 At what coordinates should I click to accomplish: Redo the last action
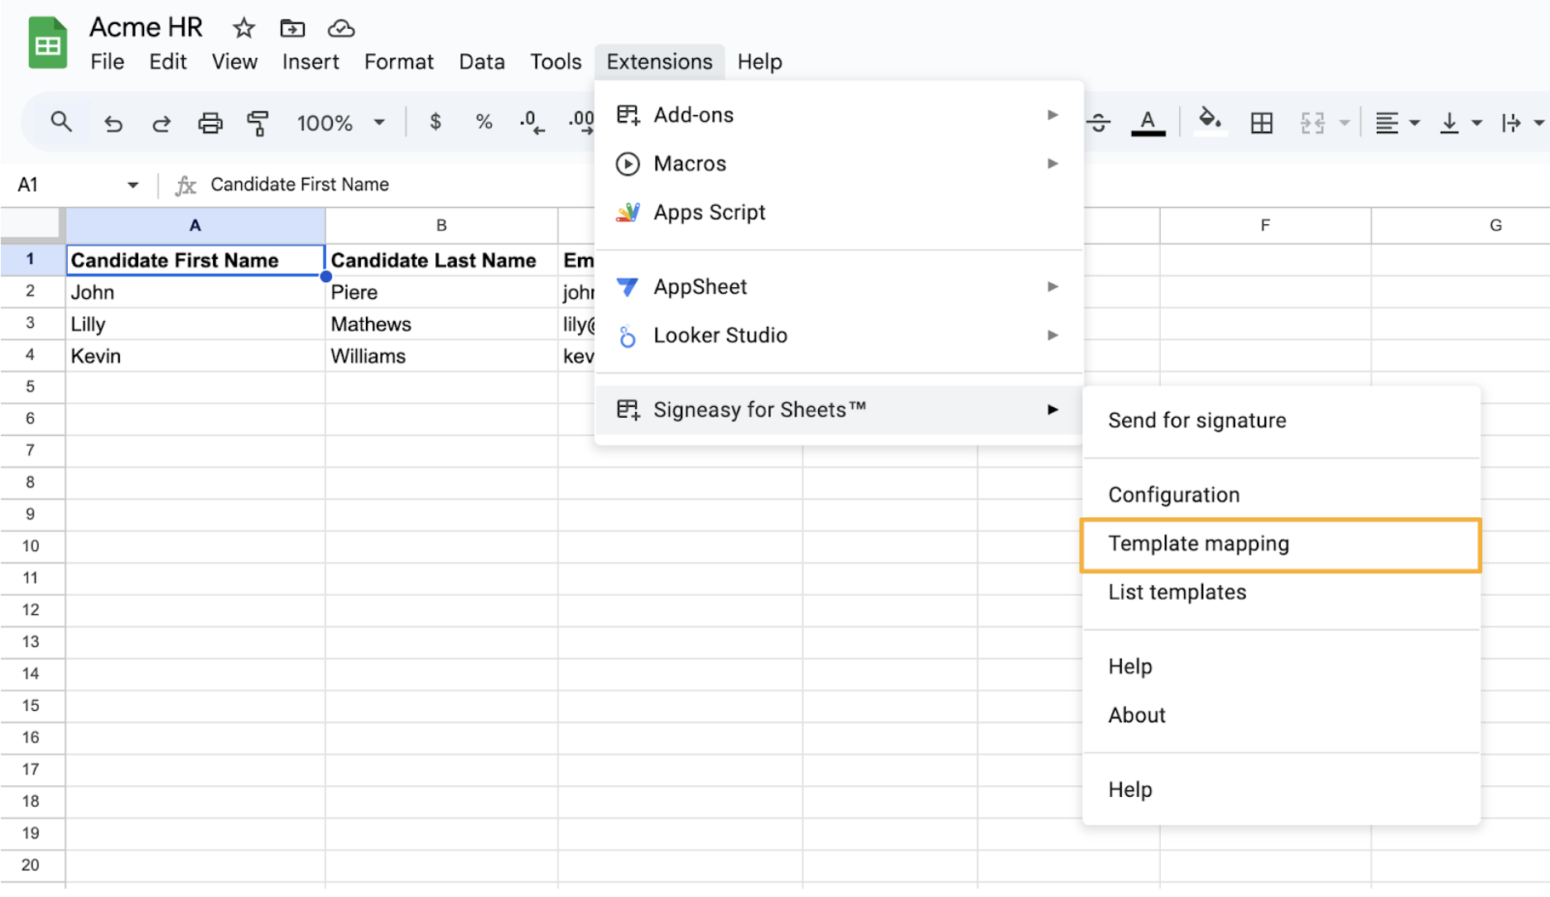click(161, 123)
